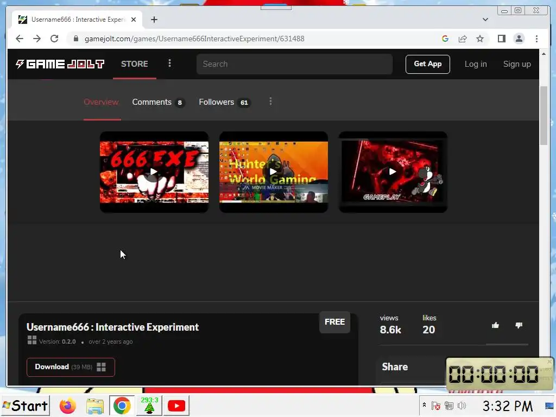Open the Christmas tree countdown taskbar app

(149, 406)
